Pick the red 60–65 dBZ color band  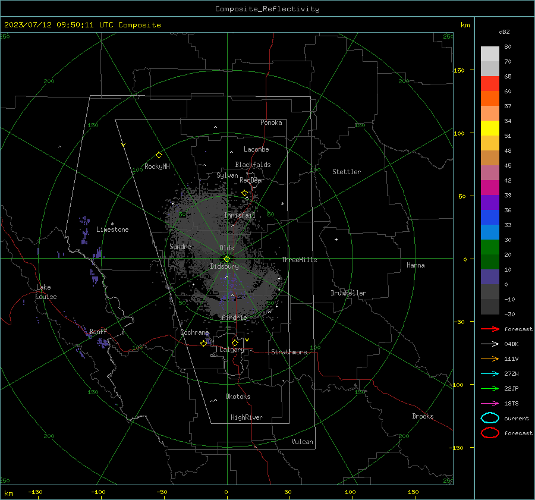(x=490, y=84)
